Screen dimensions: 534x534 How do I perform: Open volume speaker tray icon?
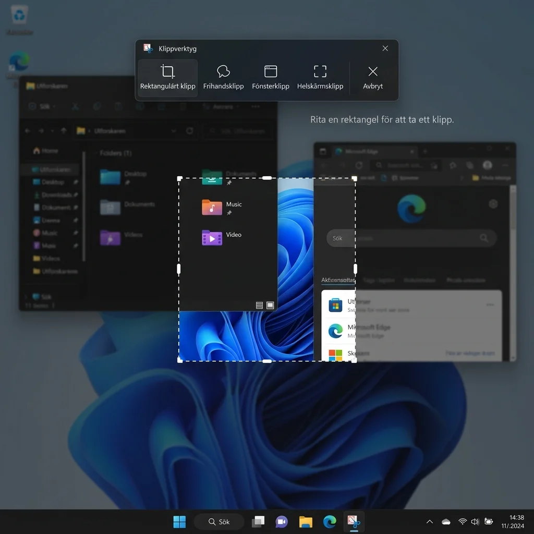pyautogui.click(x=475, y=521)
